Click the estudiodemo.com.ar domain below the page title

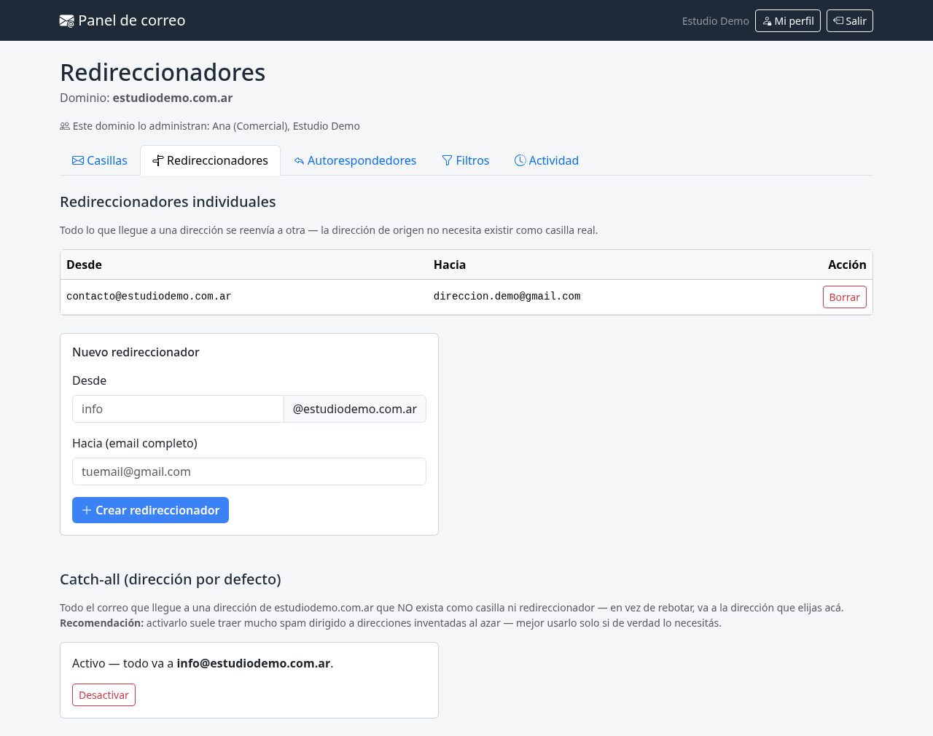click(x=173, y=98)
